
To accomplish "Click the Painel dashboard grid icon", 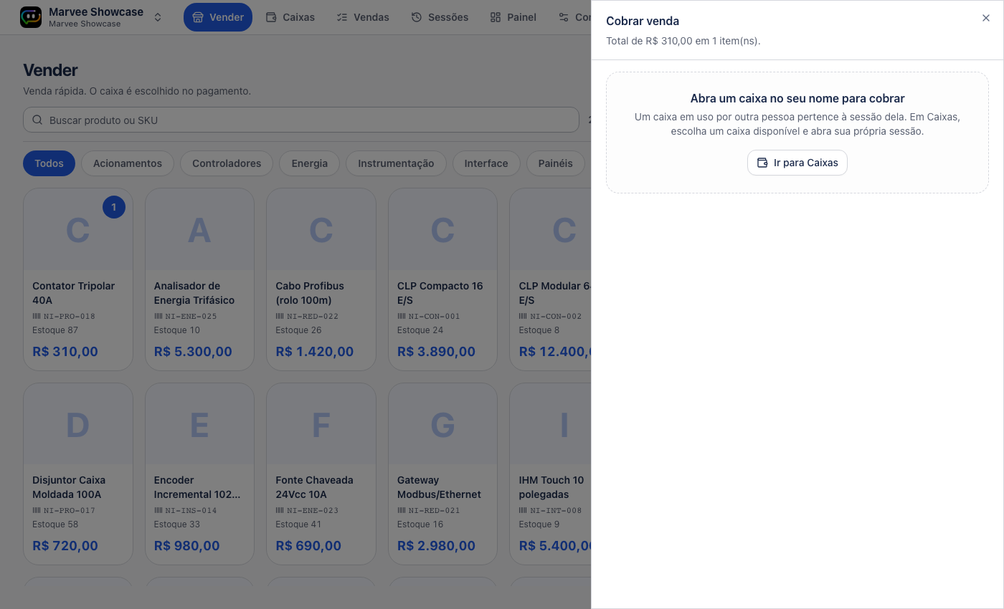I will 495,17.
